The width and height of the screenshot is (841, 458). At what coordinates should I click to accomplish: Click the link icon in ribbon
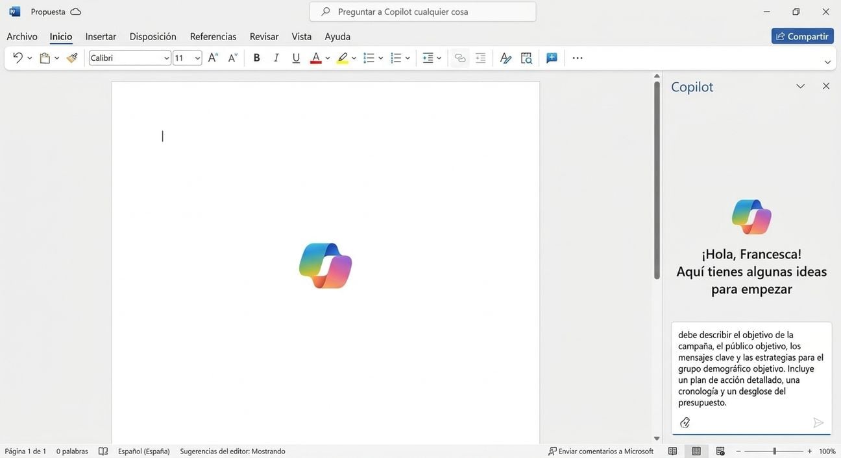(460, 58)
